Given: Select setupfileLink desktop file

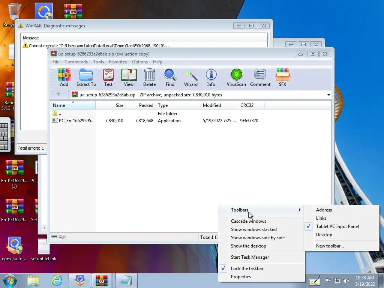Looking at the screenshot, I should tap(43, 250).
